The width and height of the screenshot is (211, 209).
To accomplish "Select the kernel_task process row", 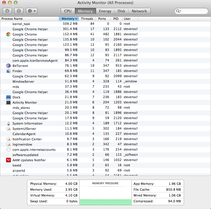I will tap(106, 24).
